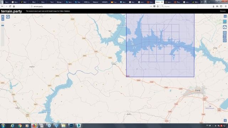Open the file explorer folder on the taskbar
228x128 pixels.
click(x=63, y=126)
